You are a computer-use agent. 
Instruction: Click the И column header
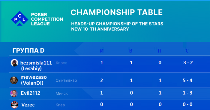coord(102,51)
